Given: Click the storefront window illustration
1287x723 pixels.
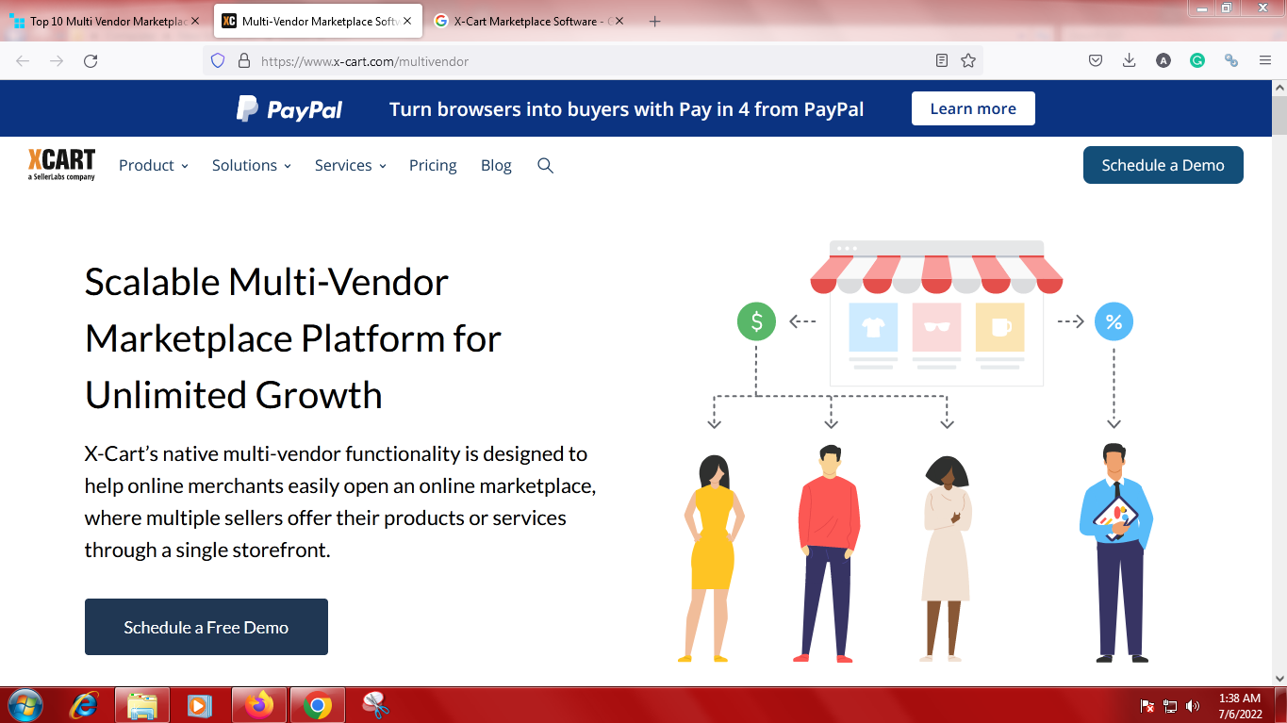Looking at the screenshot, I should coord(936,313).
